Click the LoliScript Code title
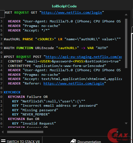 point(64,6)
